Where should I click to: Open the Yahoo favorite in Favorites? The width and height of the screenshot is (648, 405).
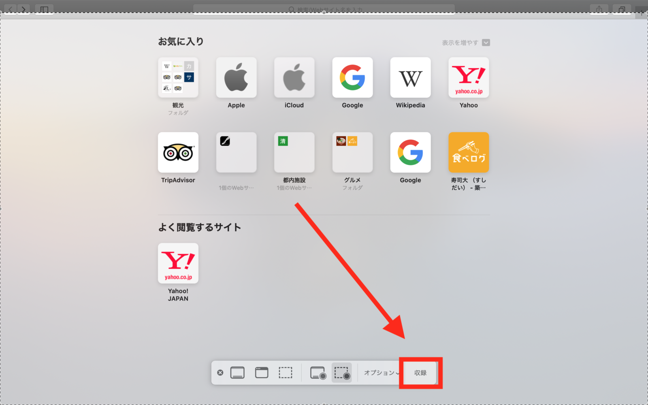pyautogui.click(x=469, y=77)
